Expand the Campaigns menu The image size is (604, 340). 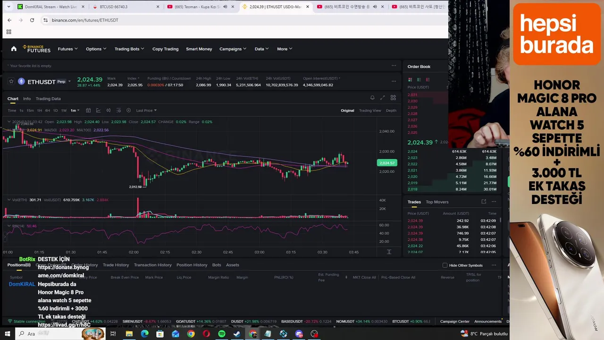tap(233, 49)
